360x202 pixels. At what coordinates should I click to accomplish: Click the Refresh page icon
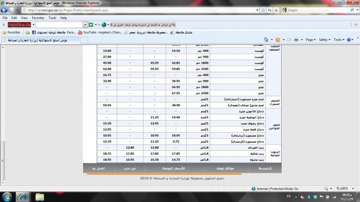269,10
